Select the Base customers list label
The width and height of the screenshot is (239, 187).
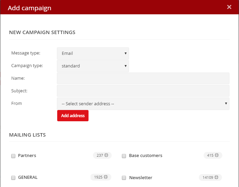[x=146, y=156]
